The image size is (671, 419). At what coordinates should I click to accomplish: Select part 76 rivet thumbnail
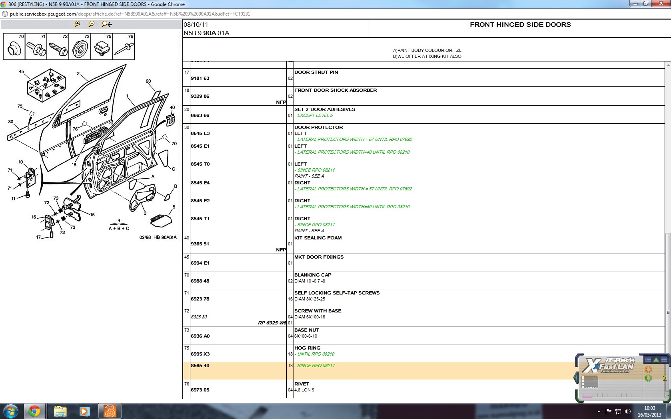124,47
